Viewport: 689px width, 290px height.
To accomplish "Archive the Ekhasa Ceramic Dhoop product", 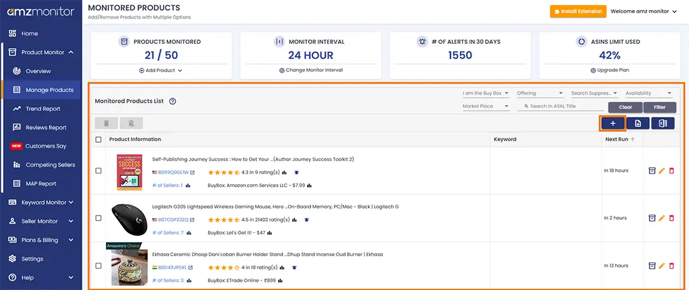I will (x=652, y=266).
